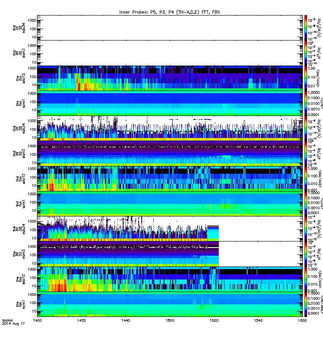Click the color bar beside thd fbk edc12 panel
The height and width of the screenshot is (345, 323).
pos(306,179)
